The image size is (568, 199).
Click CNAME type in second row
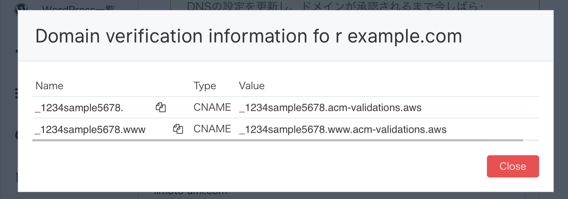click(212, 129)
